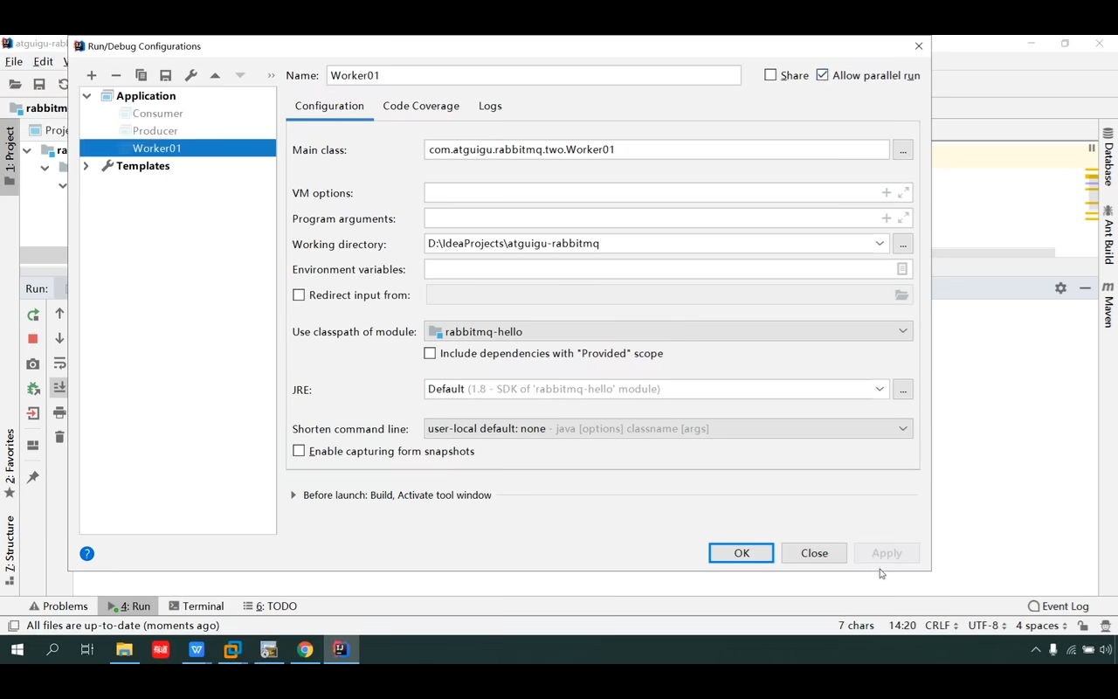1118x699 pixels.
Task: Collapse the Application tree node
Action: point(87,96)
